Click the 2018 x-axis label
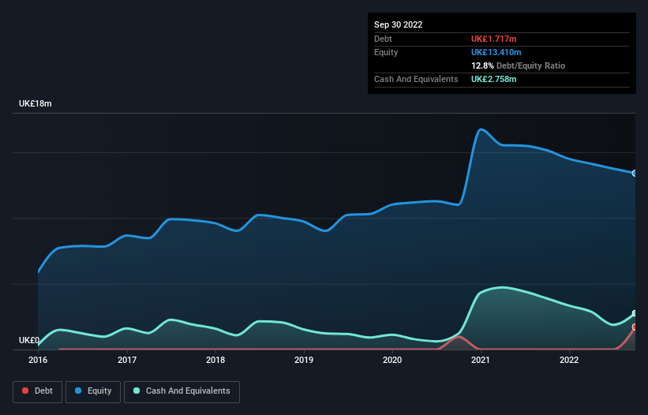The image size is (648, 415). pos(215,360)
